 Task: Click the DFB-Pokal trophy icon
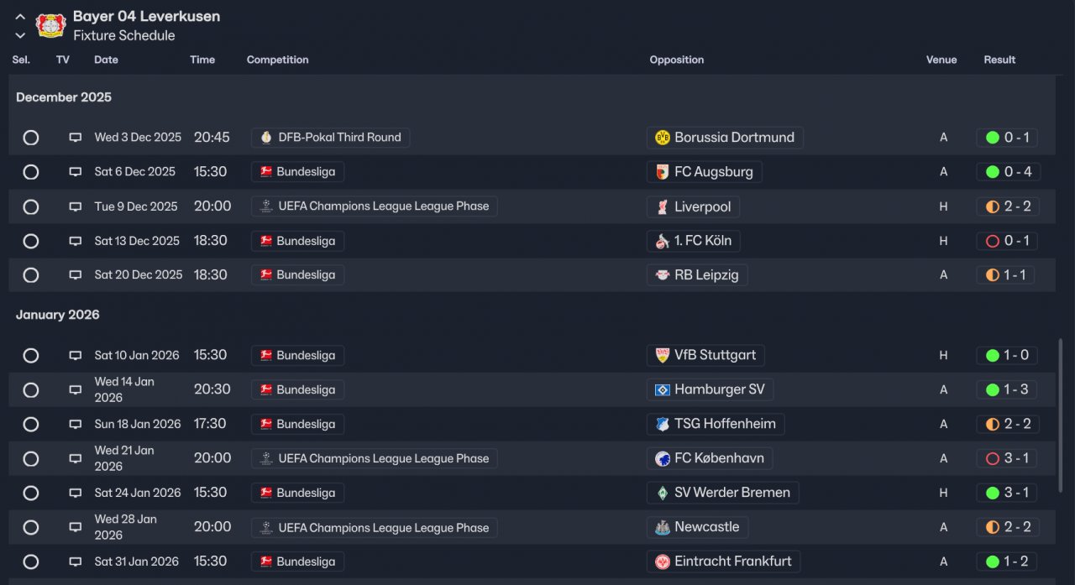click(266, 138)
